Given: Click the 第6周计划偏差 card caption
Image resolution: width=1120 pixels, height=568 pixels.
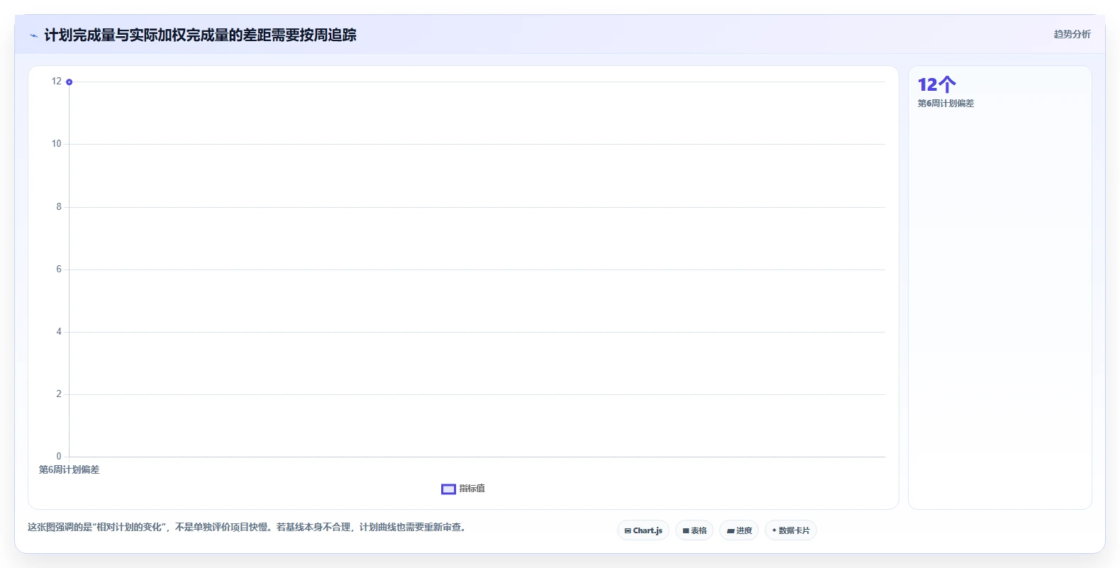Looking at the screenshot, I should click(x=946, y=104).
